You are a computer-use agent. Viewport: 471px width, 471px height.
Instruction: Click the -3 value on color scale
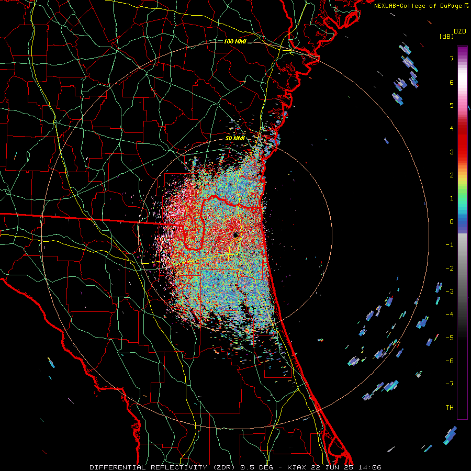coord(450,291)
